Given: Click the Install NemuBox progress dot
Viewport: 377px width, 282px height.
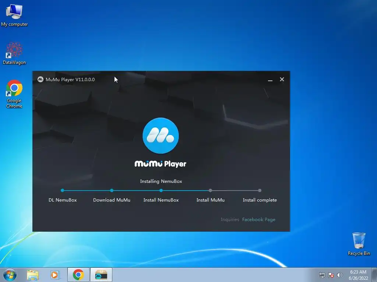Looking at the screenshot, I should pos(161,191).
